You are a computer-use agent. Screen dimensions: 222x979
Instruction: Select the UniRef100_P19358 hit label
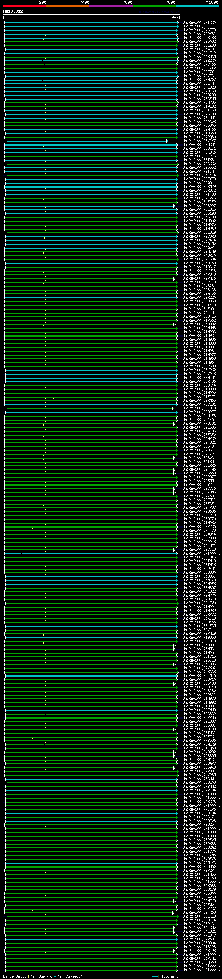(199, 638)
